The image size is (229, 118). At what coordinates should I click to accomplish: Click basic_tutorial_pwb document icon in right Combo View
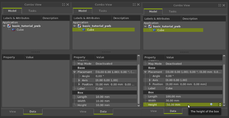[150, 26]
